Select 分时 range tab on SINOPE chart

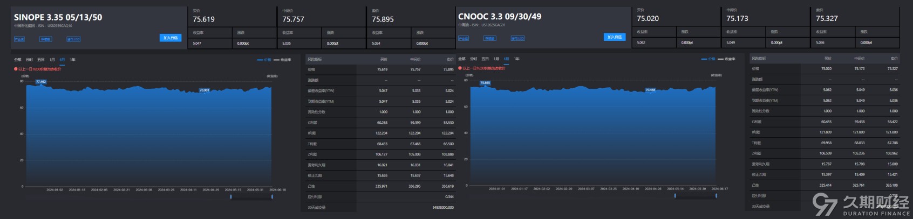(29, 60)
